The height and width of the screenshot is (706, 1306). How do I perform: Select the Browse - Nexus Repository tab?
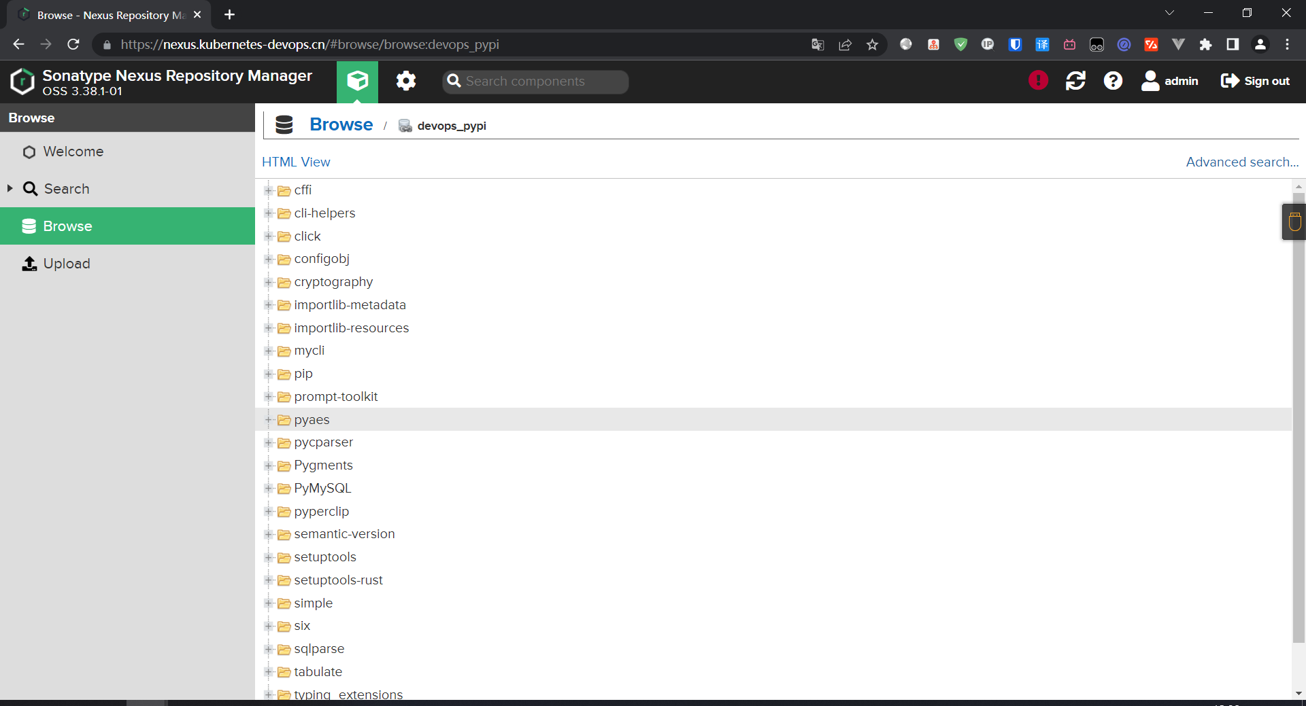click(109, 15)
